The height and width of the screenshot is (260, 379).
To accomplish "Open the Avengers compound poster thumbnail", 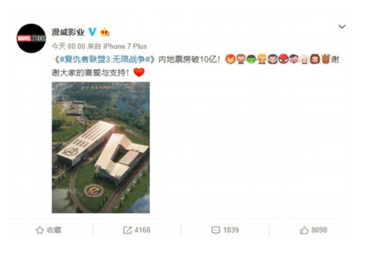I will 101,147.
